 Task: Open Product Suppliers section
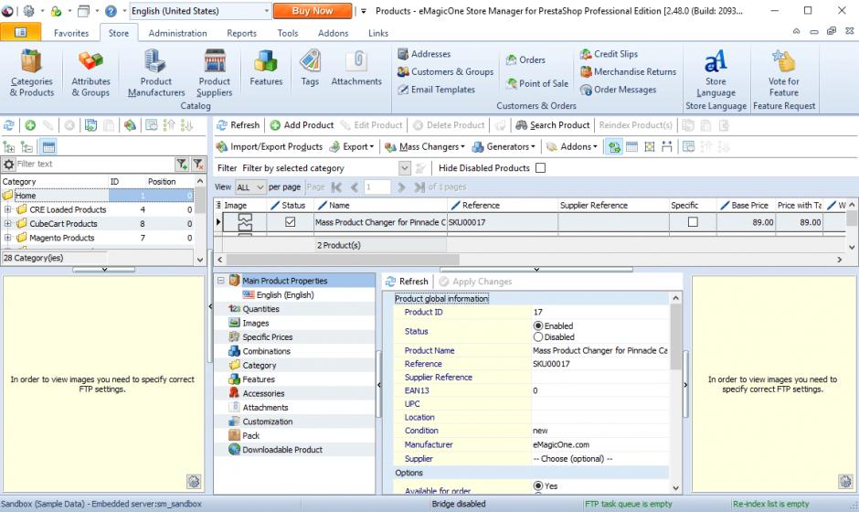tap(214, 73)
